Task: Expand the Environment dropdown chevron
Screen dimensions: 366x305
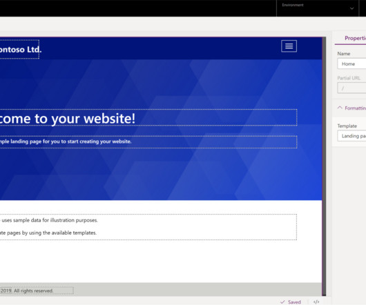Action: pos(351,8)
